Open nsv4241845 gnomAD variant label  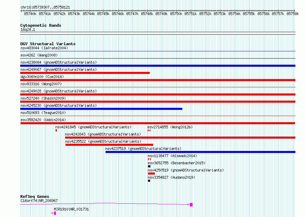[93, 127]
